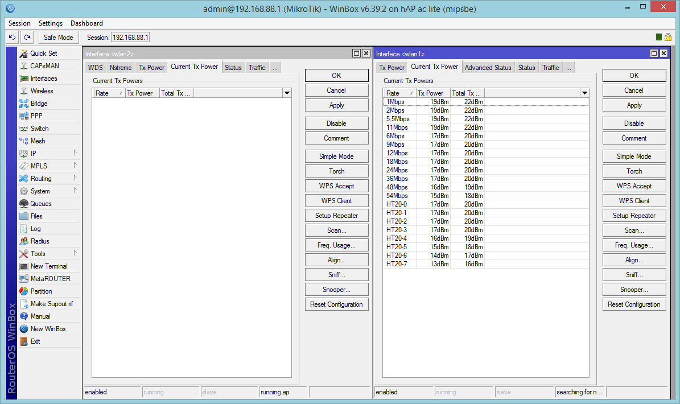Switch to WDS tab in wlan2
Viewport: 680px width, 404px height.
96,68
